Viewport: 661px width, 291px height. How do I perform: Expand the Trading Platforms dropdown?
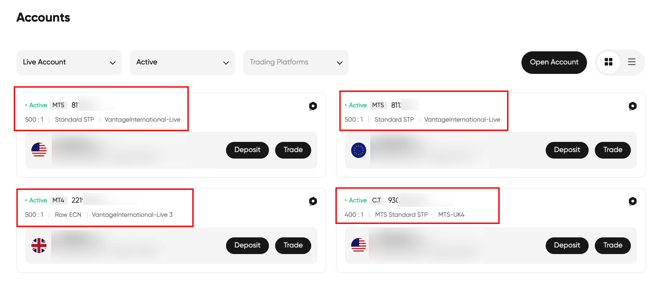coord(296,62)
